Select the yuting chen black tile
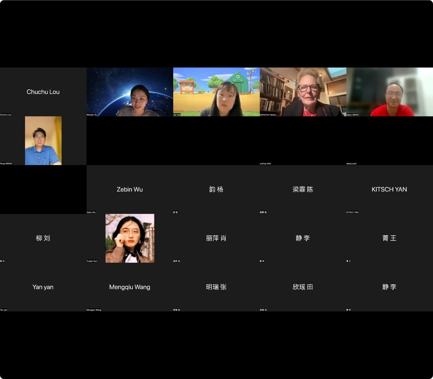This screenshot has height=379, width=433. (x=303, y=141)
